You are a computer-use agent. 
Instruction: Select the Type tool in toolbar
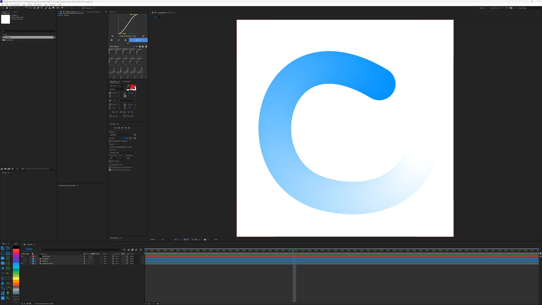click(x=41, y=8)
